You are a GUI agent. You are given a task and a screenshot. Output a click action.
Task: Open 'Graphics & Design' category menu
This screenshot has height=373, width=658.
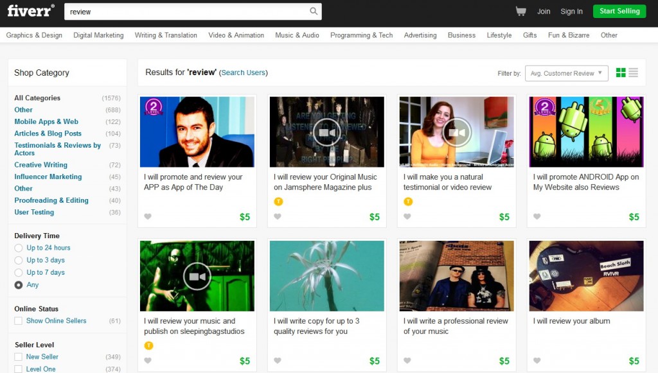(x=34, y=35)
